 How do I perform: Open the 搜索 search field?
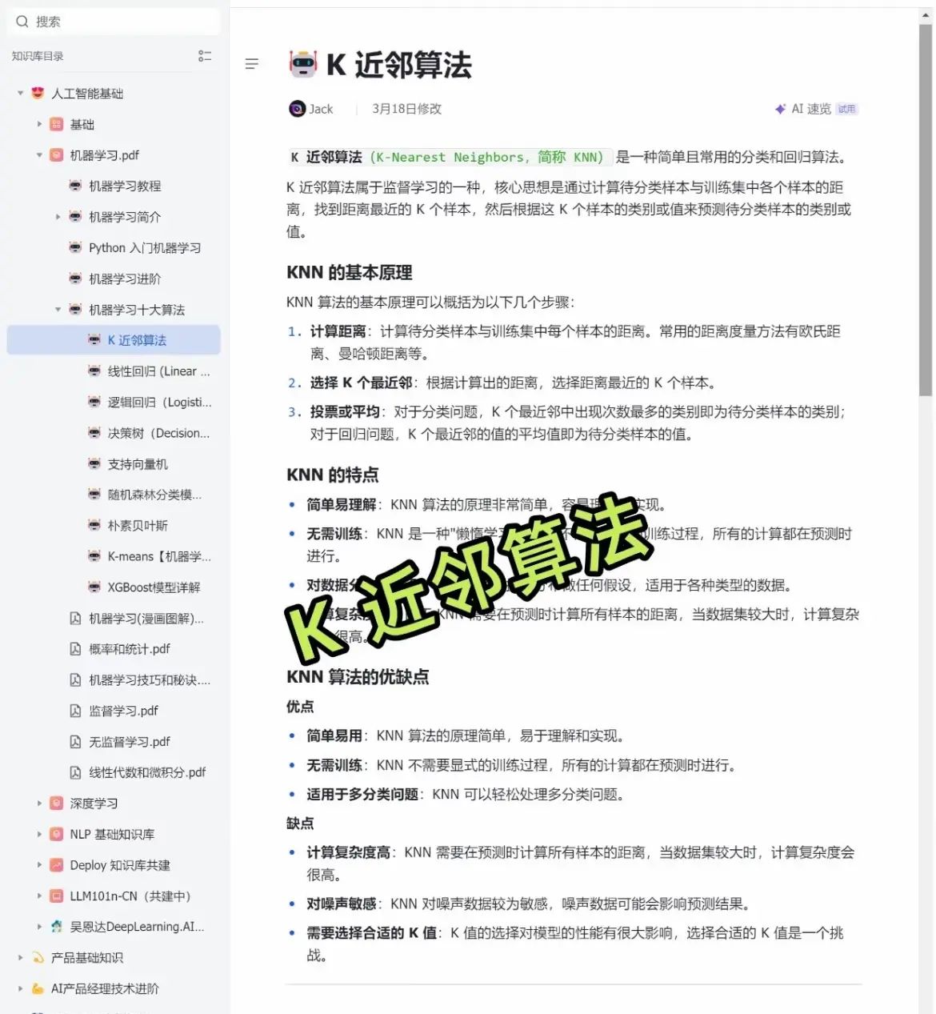112,21
